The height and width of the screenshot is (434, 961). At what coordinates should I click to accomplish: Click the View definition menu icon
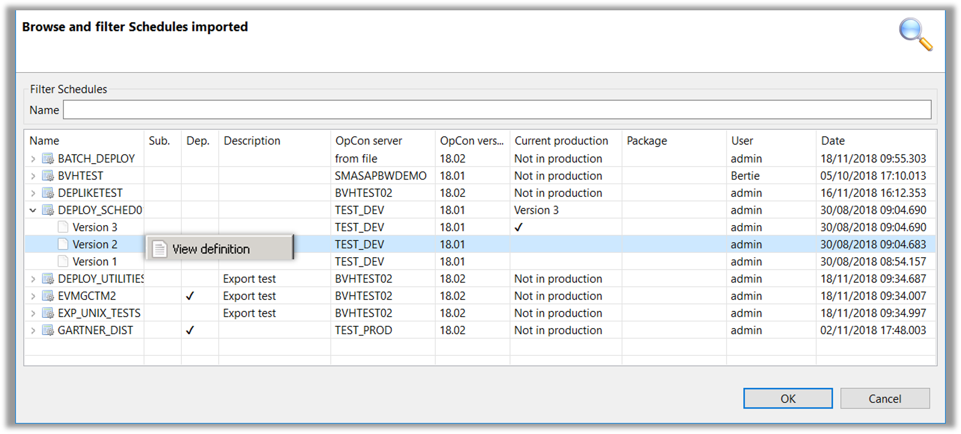click(160, 249)
